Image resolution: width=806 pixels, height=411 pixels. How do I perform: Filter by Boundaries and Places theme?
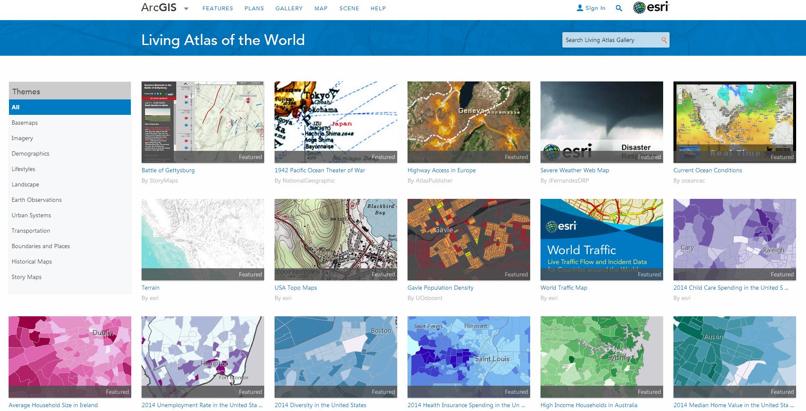point(41,246)
